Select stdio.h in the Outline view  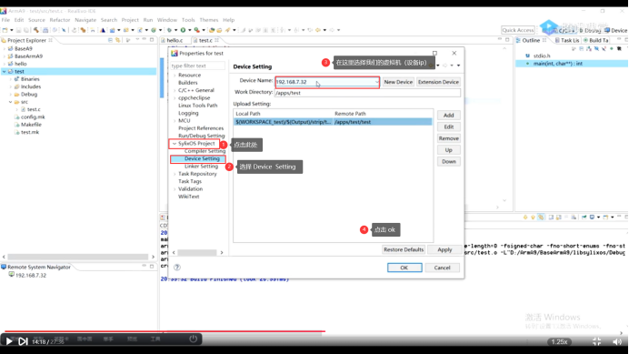tap(542, 56)
